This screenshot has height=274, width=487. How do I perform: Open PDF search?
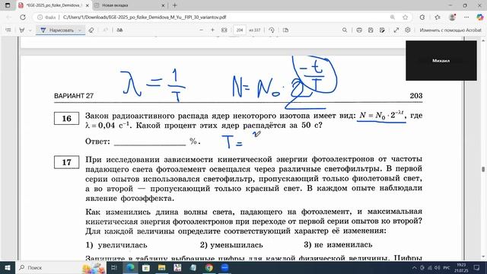[x=345, y=30]
